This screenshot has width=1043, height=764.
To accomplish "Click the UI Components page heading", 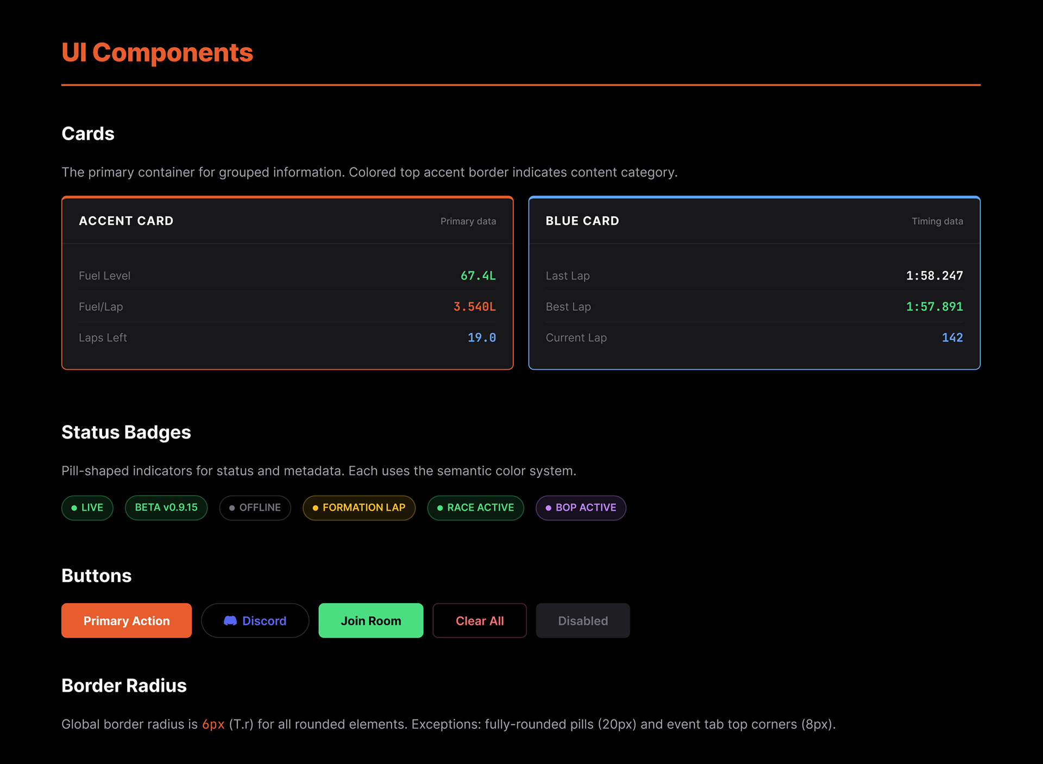I will (157, 53).
